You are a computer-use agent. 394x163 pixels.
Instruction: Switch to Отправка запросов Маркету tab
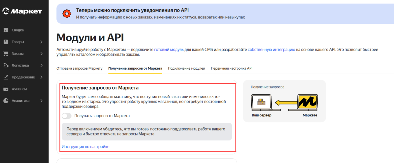[80, 68]
